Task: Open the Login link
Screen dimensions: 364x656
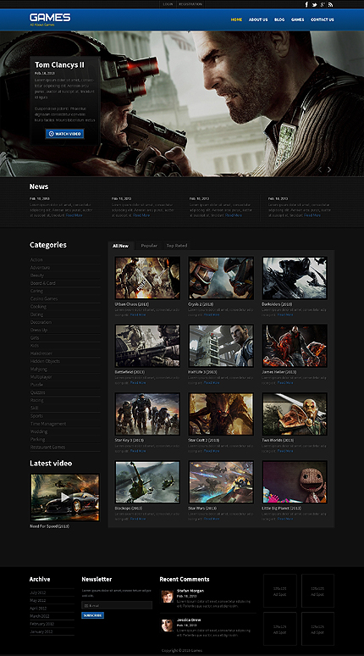Action: coord(168,4)
